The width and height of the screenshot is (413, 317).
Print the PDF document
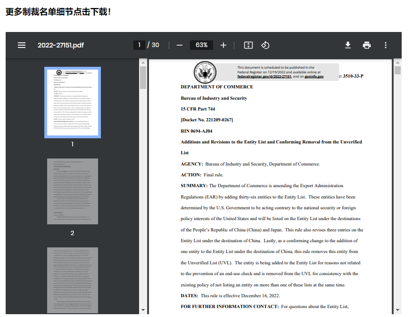367,45
